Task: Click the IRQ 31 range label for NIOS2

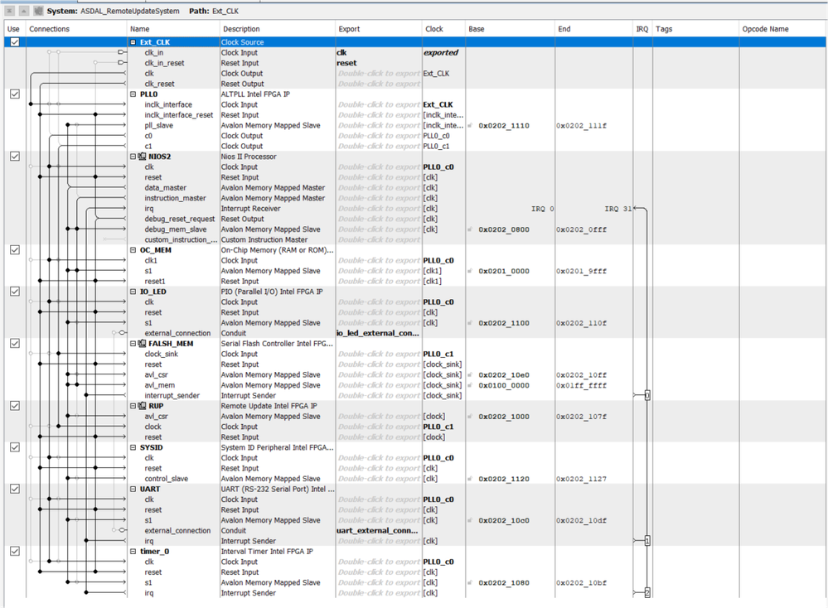Action: tap(617, 209)
